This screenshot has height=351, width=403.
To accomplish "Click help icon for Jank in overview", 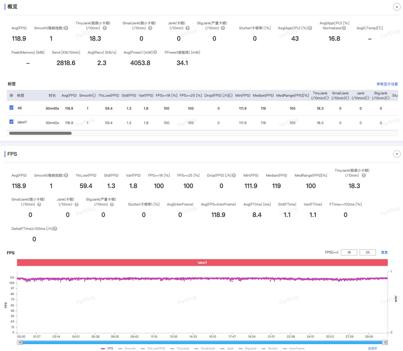I will coord(188,28).
